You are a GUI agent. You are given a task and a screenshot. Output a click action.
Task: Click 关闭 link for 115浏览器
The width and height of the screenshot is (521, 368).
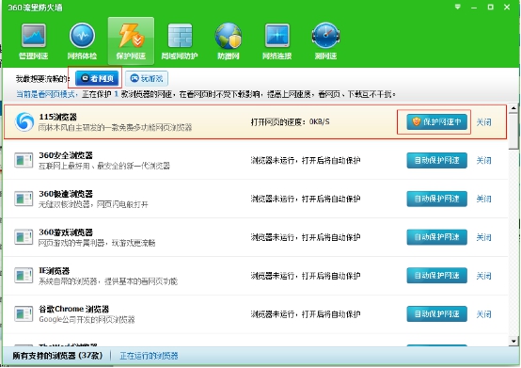[483, 122]
